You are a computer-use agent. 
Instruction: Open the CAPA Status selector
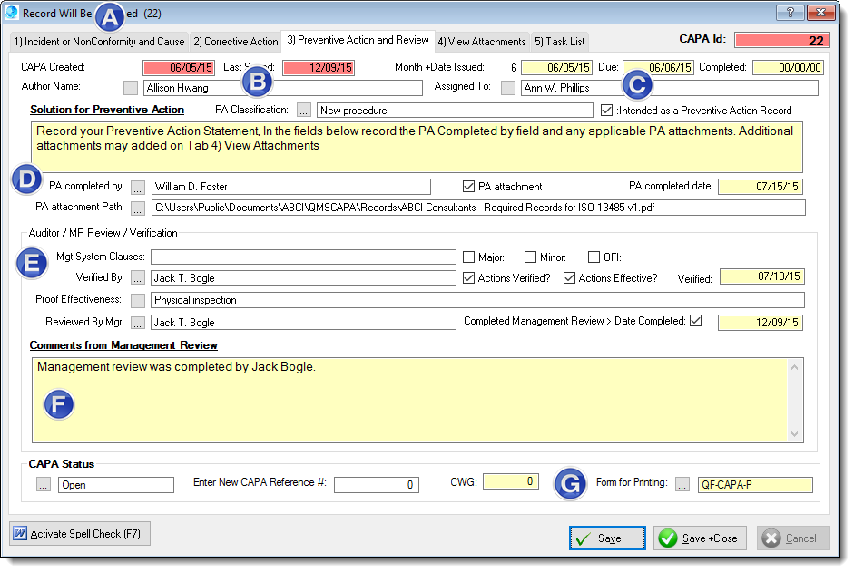coord(44,485)
